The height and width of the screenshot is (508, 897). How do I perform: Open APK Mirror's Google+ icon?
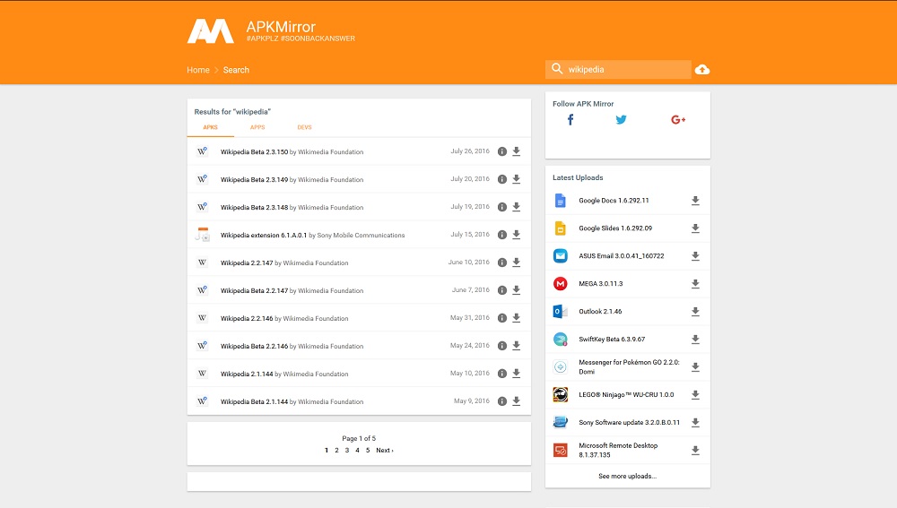tap(678, 119)
